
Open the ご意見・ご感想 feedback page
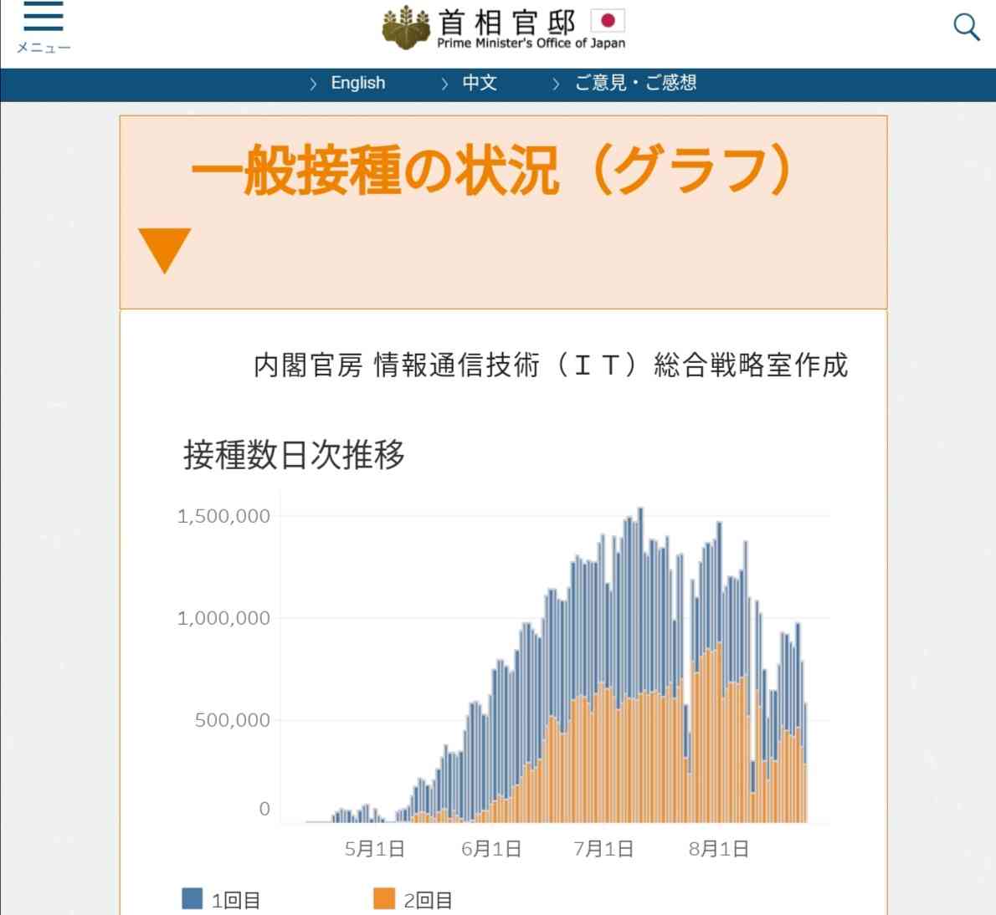pos(636,83)
